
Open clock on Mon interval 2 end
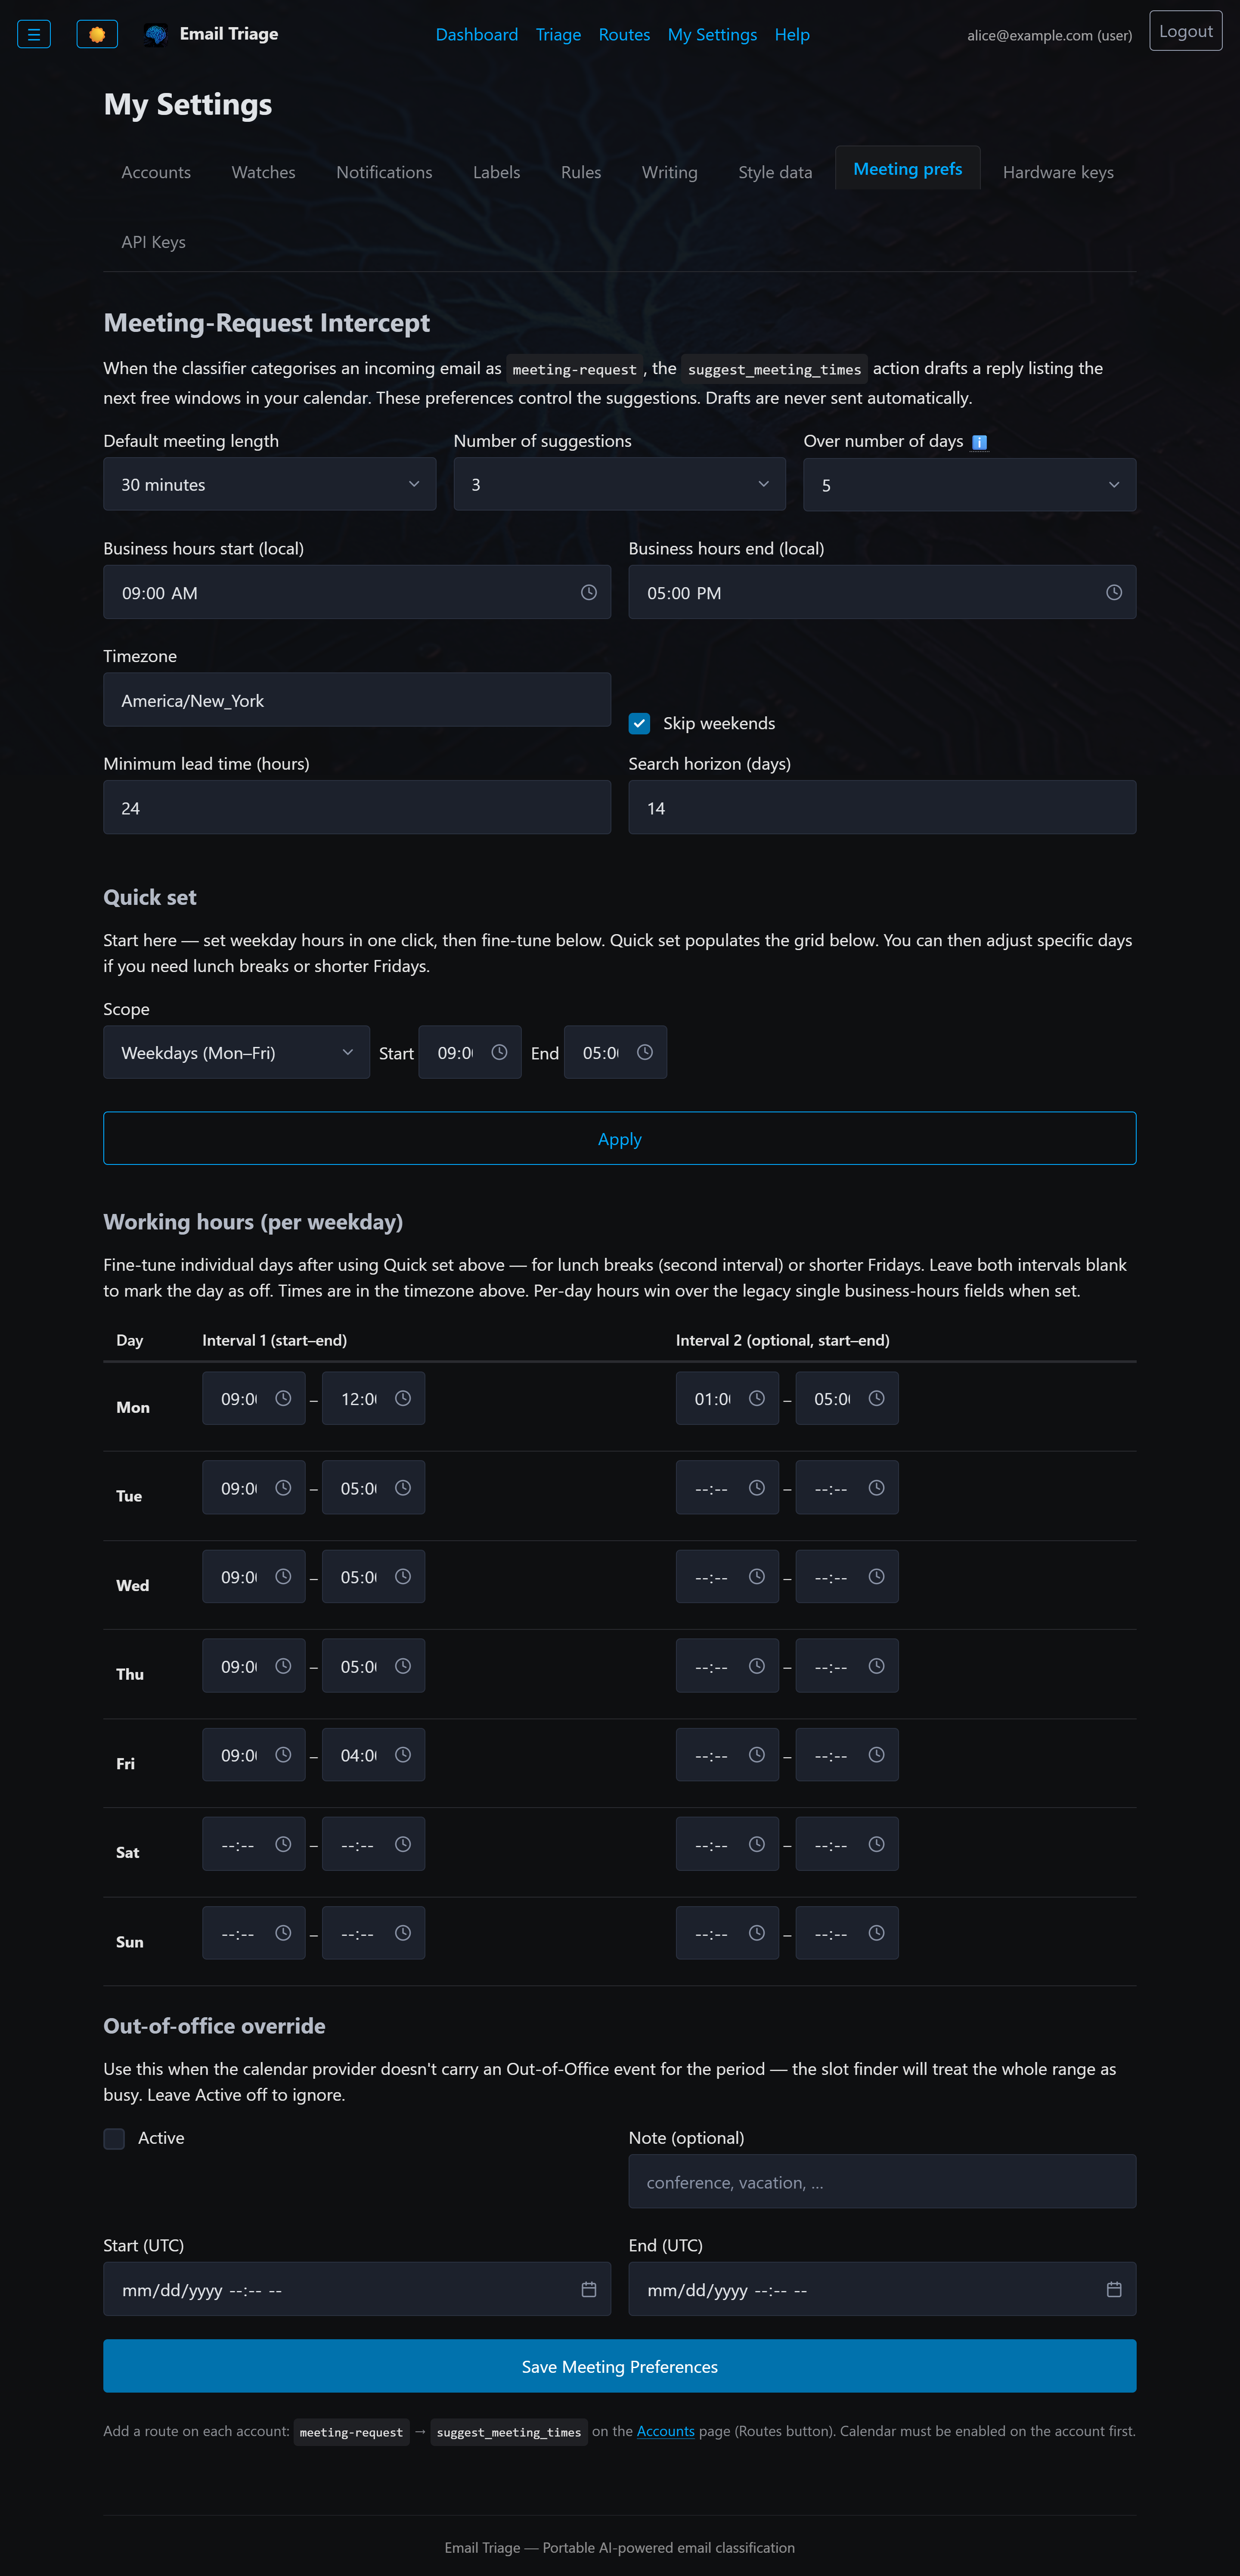(877, 1398)
